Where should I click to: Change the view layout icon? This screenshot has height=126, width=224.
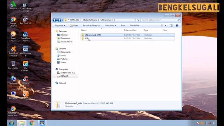pos(162,26)
